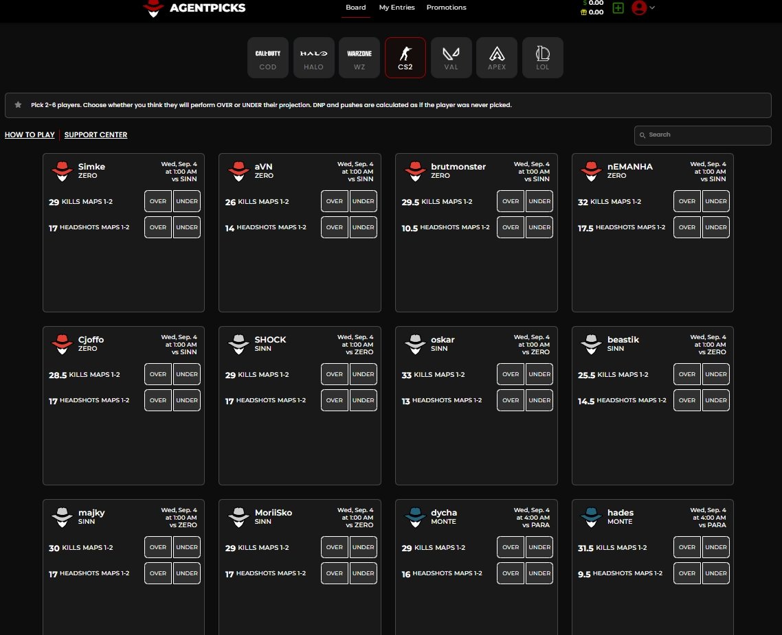Viewport: 782px width, 635px height.
Task: Expand the profile account dropdown
Action: coord(643,8)
